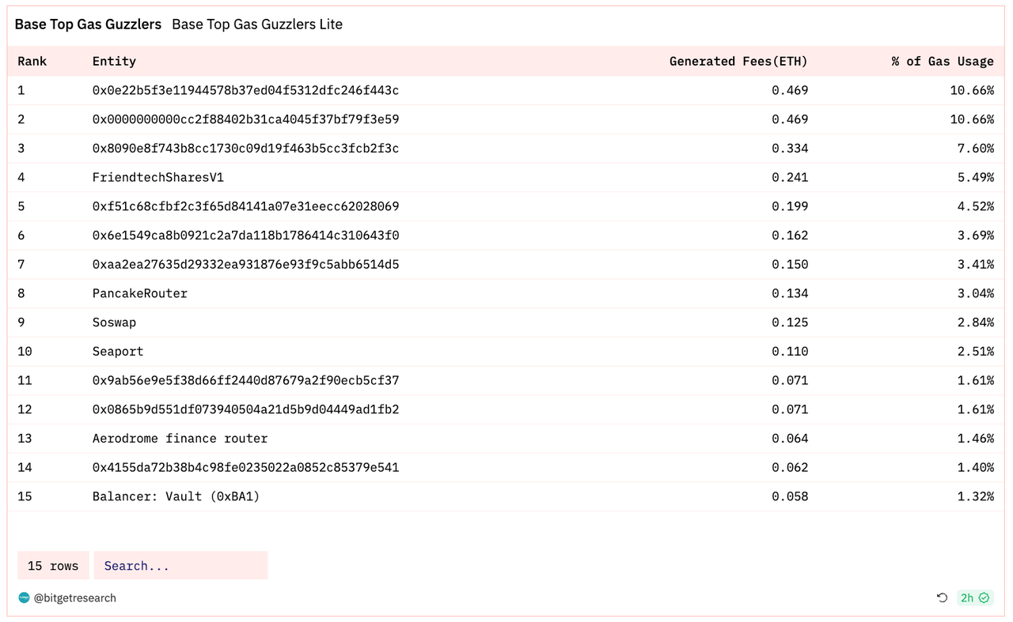The image size is (1013, 622).
Task: Select address 0x9ab56e9e5f38d66ff2440d87679a2f90ecb5cf37
Action: point(245,380)
